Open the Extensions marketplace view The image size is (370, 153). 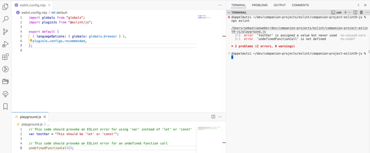click(x=5, y=57)
